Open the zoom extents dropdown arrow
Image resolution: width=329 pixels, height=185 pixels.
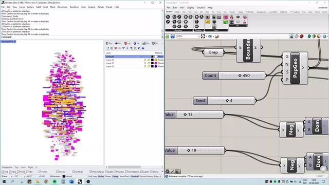pyautogui.click(x=206, y=36)
